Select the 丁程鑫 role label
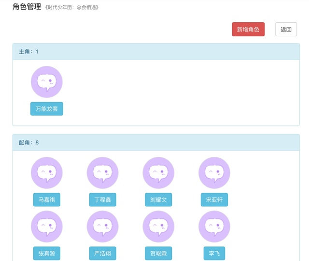Image resolution: width=309 pixels, height=261 pixels. [102, 200]
